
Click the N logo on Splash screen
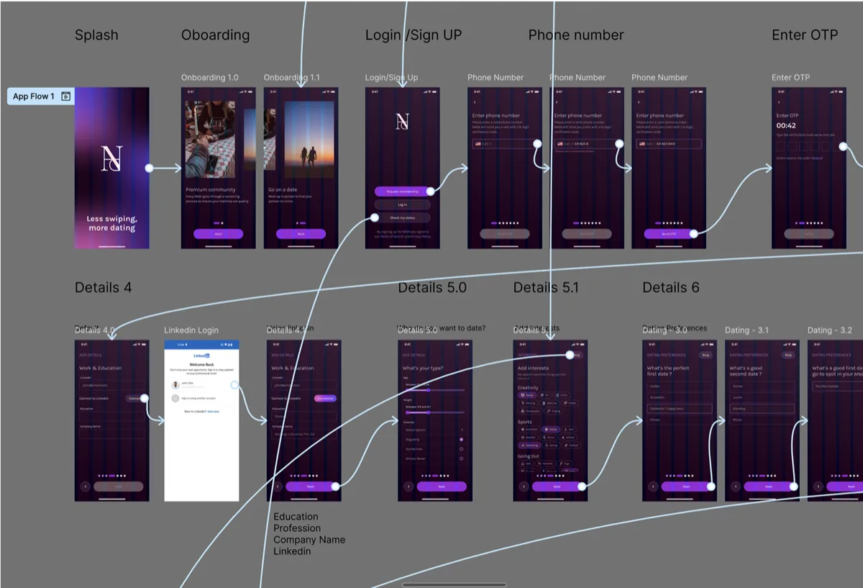(111, 159)
